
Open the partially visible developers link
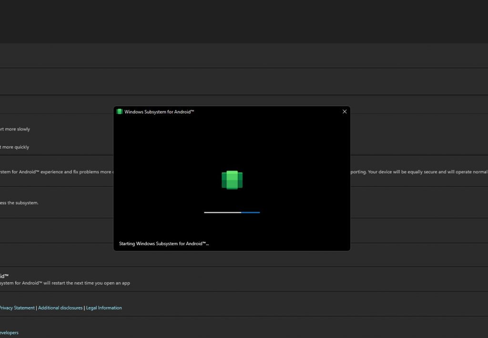click(9, 333)
